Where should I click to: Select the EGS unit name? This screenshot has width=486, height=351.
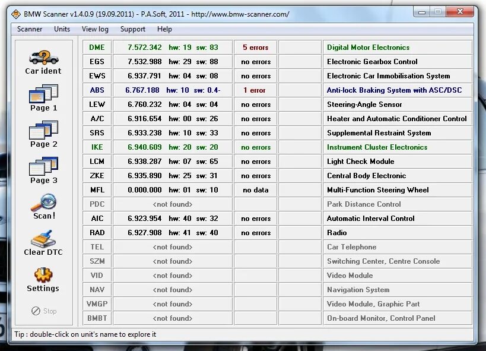click(x=97, y=61)
